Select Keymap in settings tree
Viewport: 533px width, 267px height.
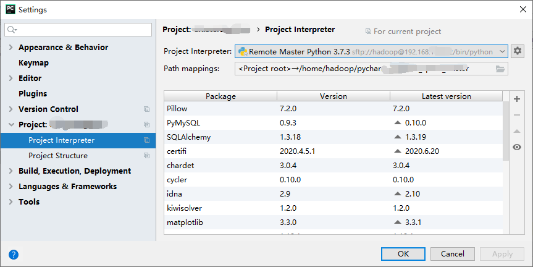point(33,63)
